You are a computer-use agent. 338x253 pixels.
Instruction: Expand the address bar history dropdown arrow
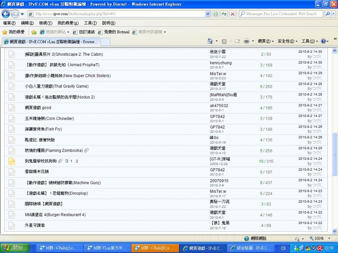207,14
